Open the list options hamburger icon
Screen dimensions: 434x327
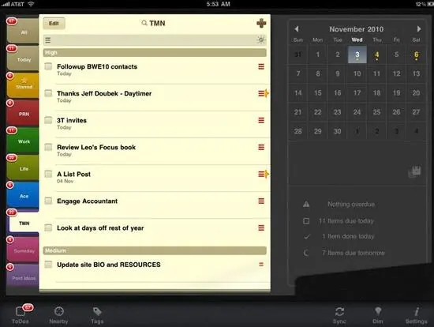48,40
